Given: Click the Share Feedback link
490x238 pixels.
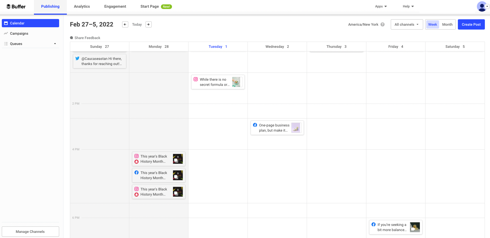Looking at the screenshot, I should pyautogui.click(x=87, y=38).
